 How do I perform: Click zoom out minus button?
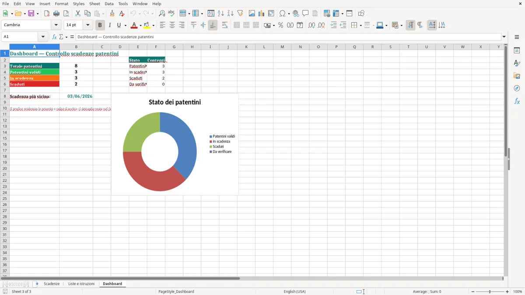pos(473,292)
